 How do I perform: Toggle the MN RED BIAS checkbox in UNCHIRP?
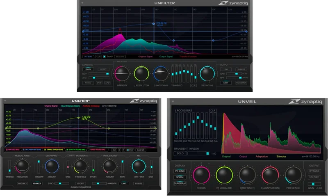pyautogui.click(x=7, y=150)
